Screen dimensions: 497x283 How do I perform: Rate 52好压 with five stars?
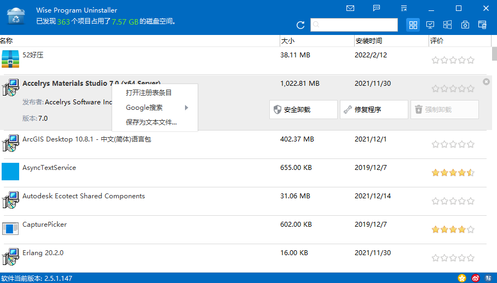[471, 60]
